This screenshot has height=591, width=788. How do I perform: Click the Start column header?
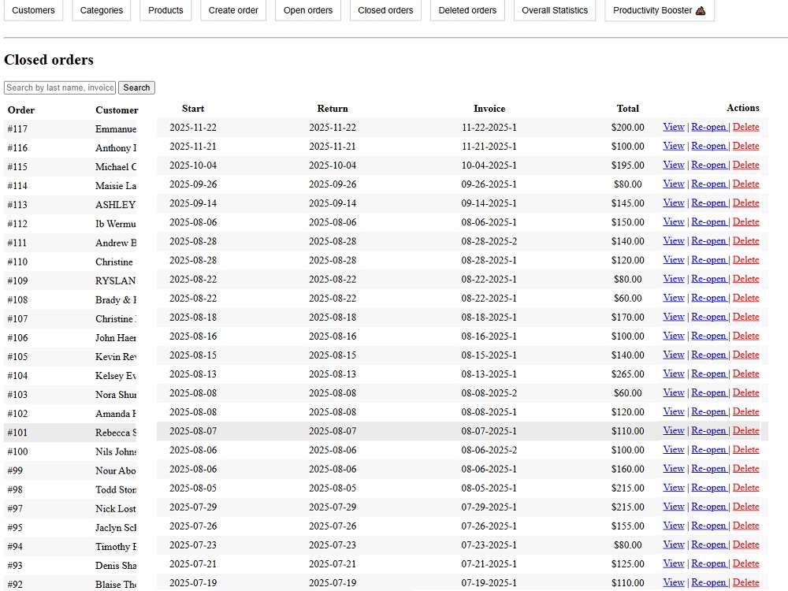pos(193,109)
